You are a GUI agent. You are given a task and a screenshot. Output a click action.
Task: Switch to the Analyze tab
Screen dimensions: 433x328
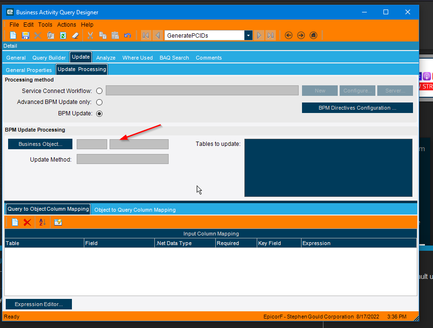click(106, 58)
